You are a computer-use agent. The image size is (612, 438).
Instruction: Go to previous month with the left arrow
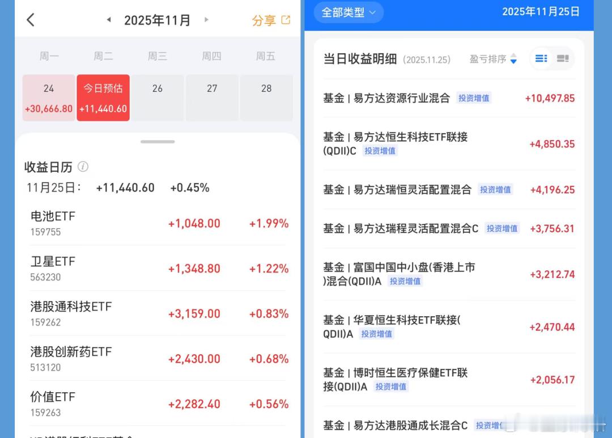108,20
